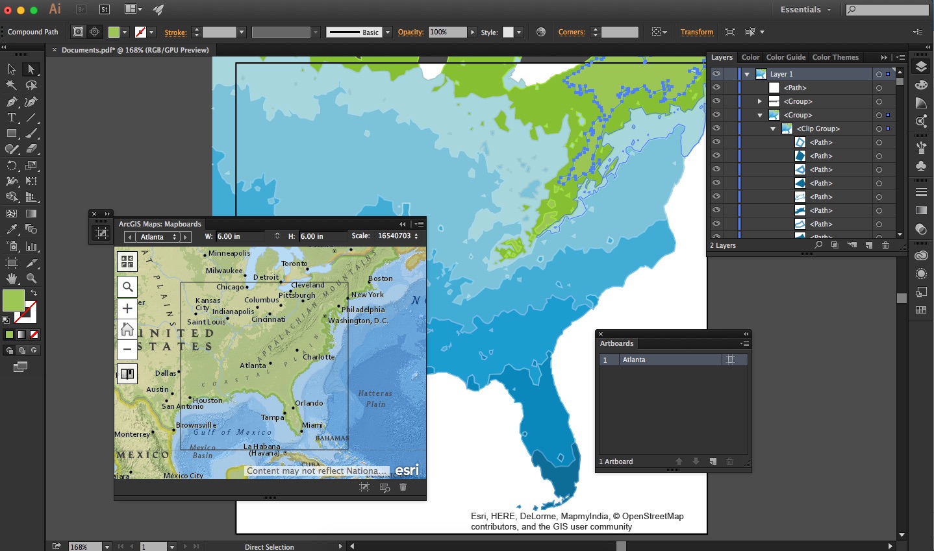Switch to the Color Themes tab
The width and height of the screenshot is (934, 551).
pyautogui.click(x=835, y=57)
